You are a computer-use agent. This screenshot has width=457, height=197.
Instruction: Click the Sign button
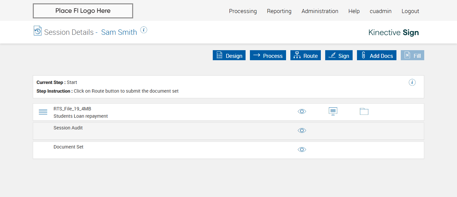[x=339, y=56]
